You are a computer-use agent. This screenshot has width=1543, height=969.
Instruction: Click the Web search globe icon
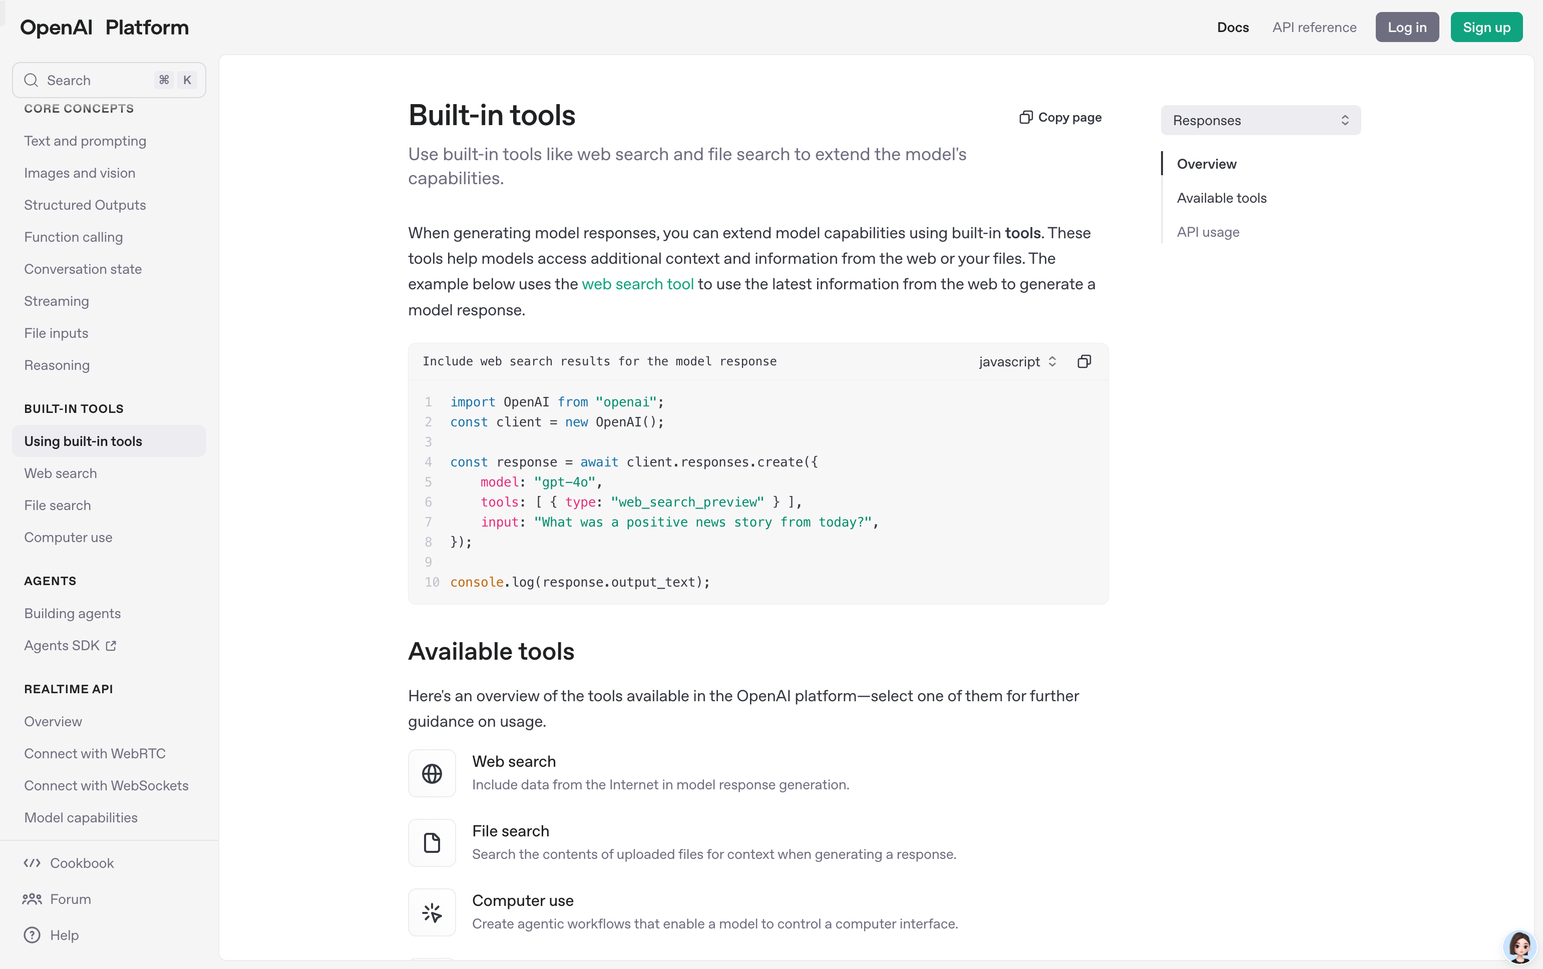pos(432,773)
